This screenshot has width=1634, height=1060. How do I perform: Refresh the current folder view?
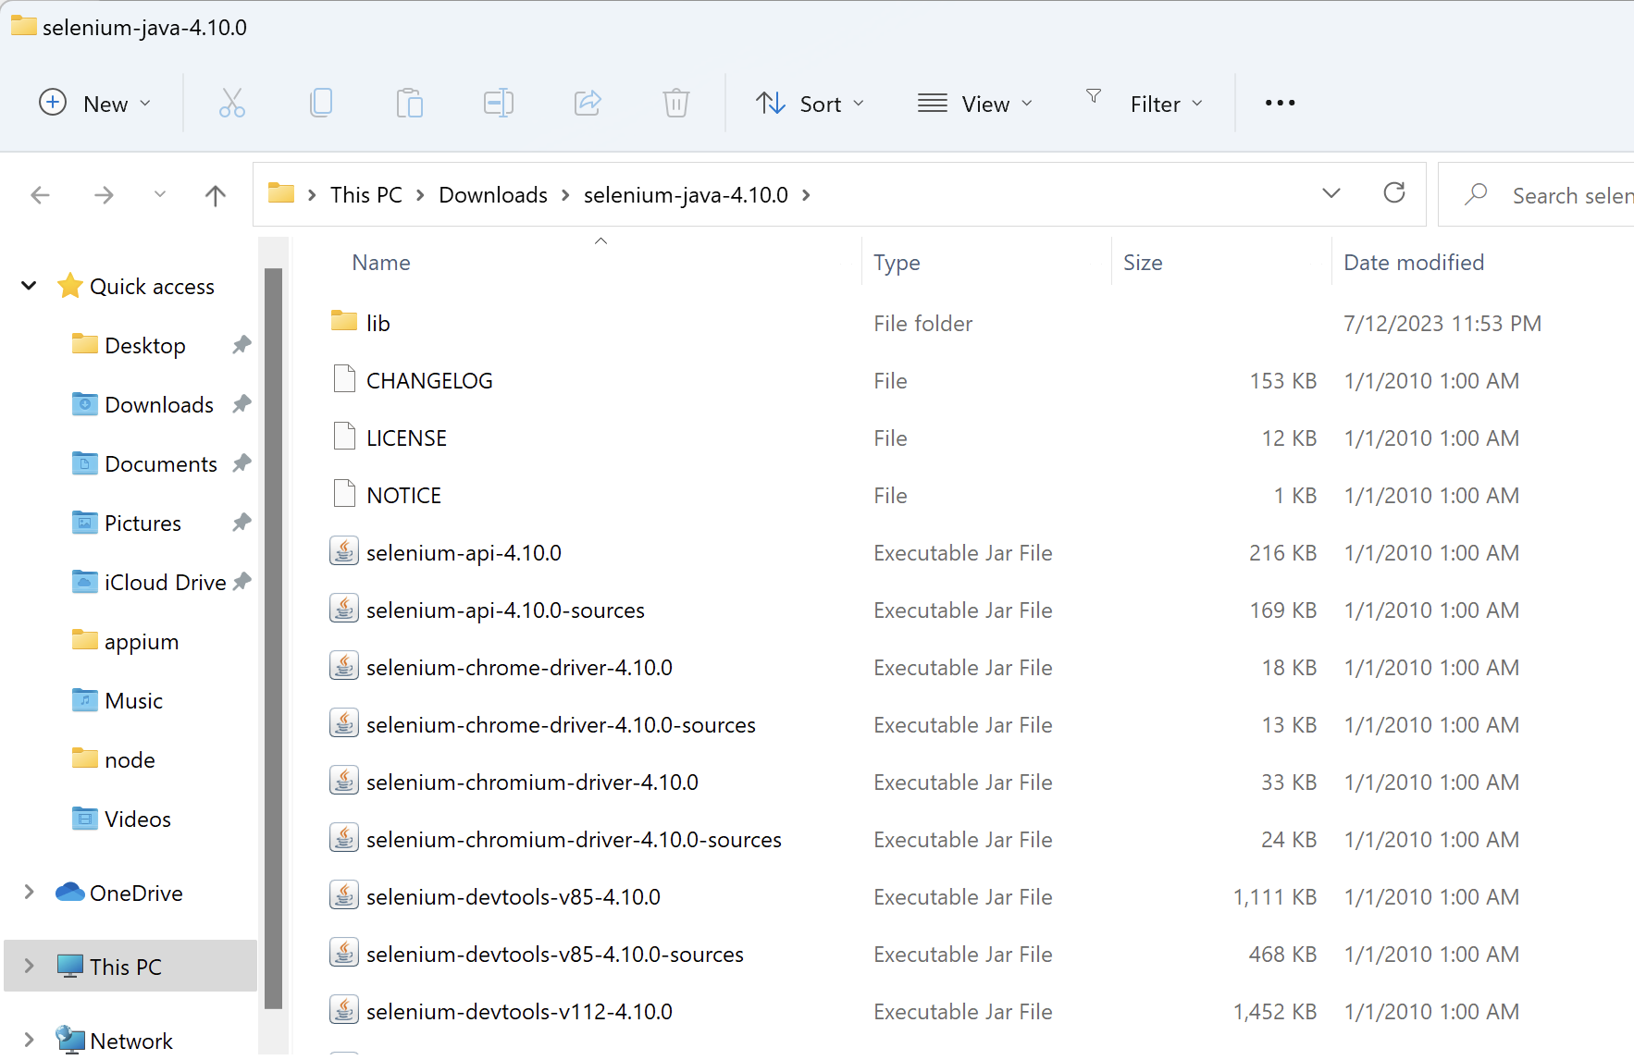[x=1394, y=192]
